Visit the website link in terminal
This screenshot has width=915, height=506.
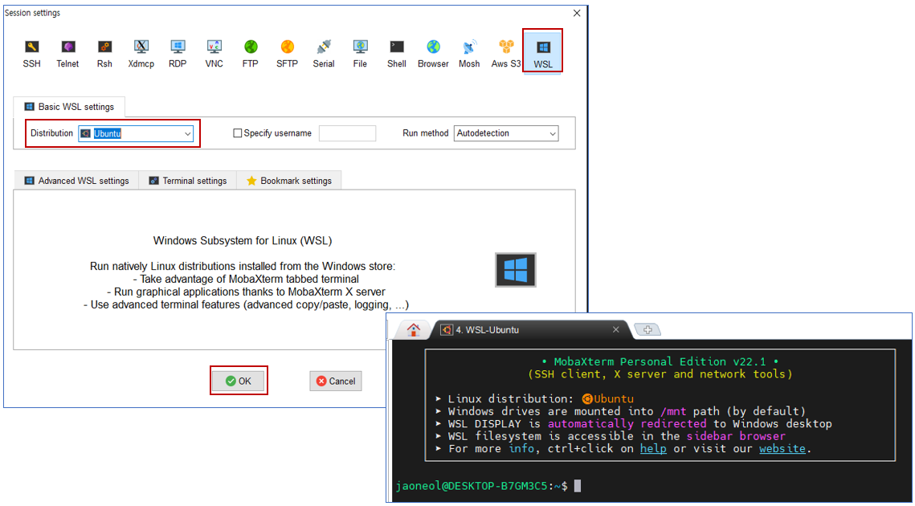782,449
